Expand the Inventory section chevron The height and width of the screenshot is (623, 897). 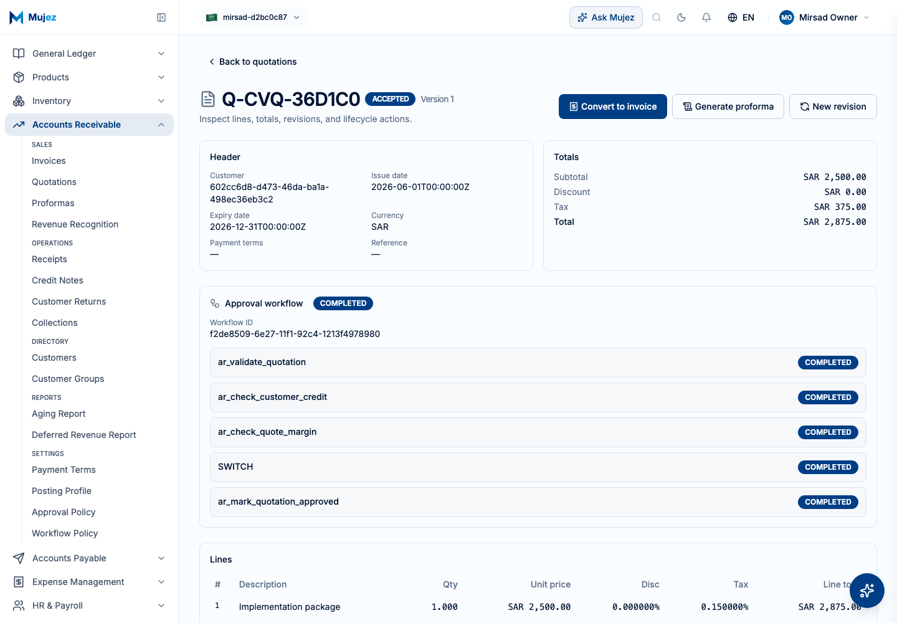click(161, 101)
